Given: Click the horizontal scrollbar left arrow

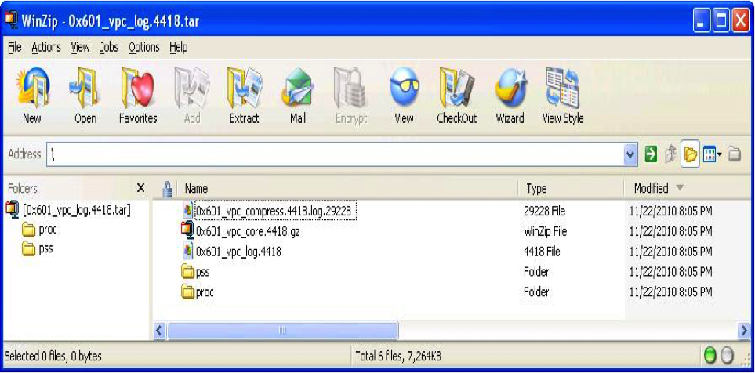Looking at the screenshot, I should coord(159,330).
